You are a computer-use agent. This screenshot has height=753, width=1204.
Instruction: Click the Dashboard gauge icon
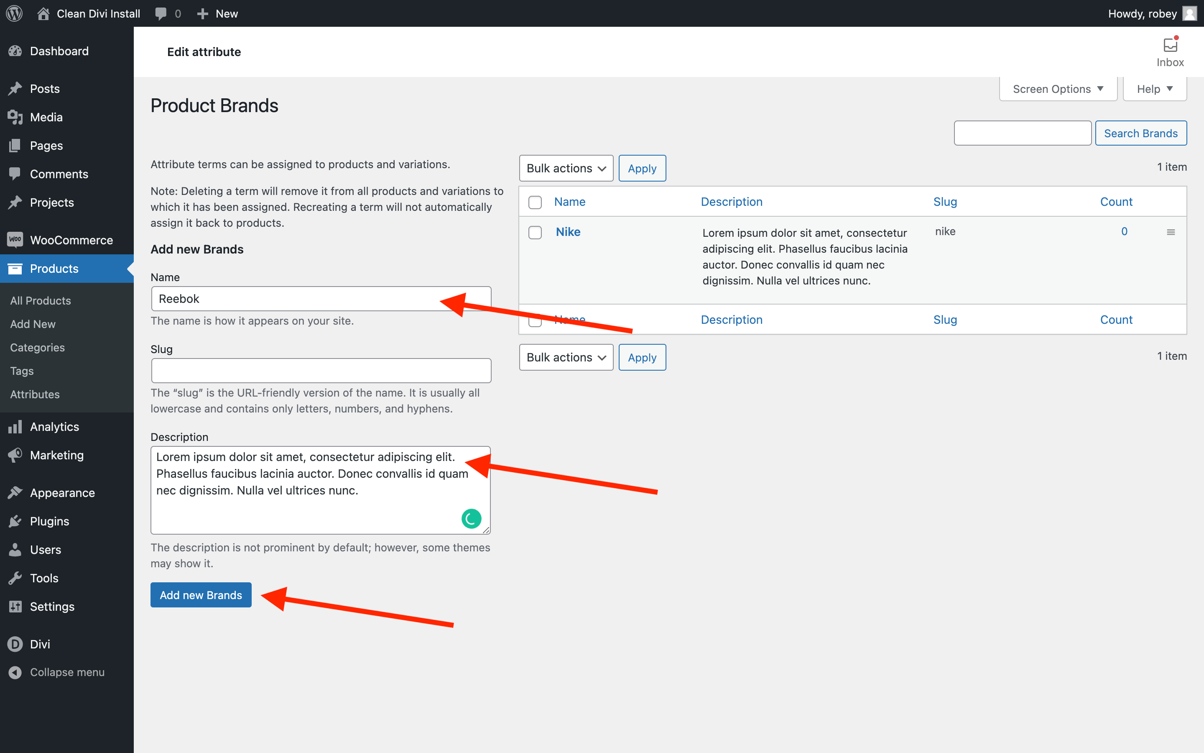[15, 51]
